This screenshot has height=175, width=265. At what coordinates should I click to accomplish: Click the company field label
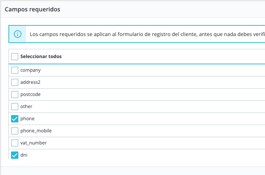click(31, 70)
